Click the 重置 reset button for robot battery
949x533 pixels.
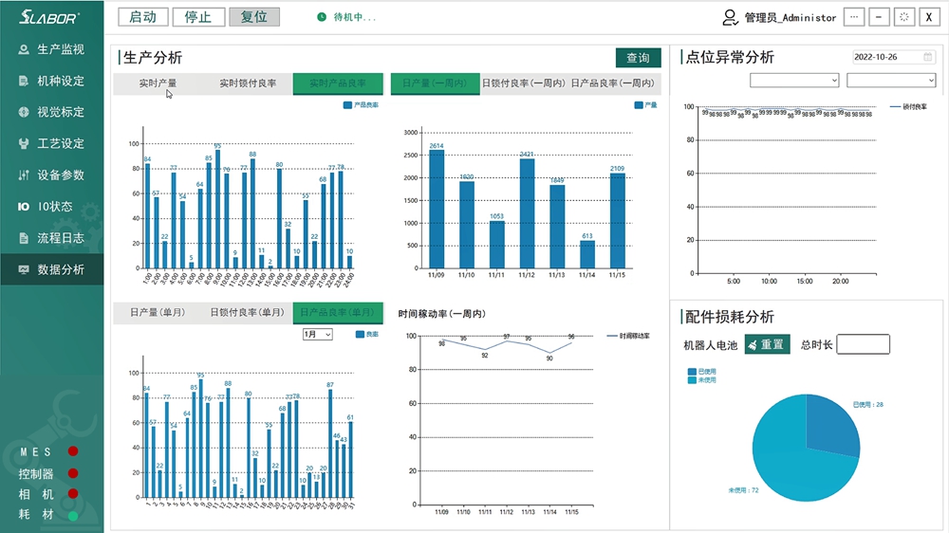(x=767, y=344)
